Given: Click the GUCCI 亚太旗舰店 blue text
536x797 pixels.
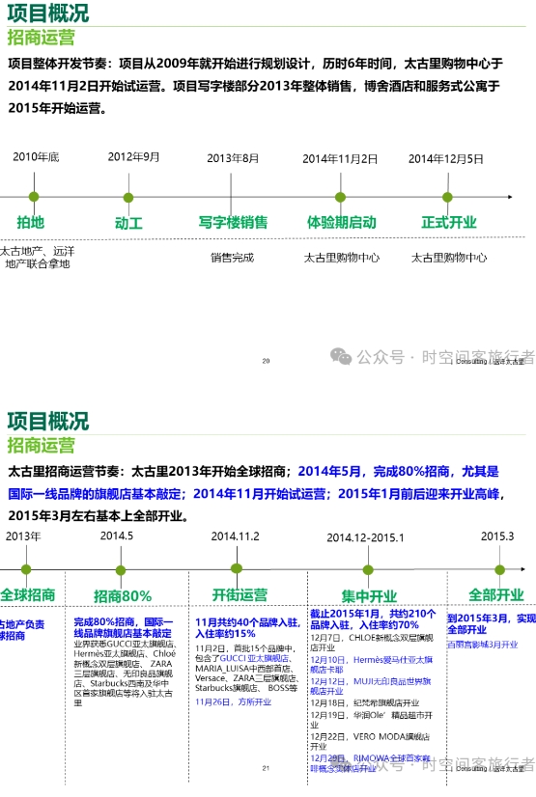Looking at the screenshot, I should click(x=255, y=658).
